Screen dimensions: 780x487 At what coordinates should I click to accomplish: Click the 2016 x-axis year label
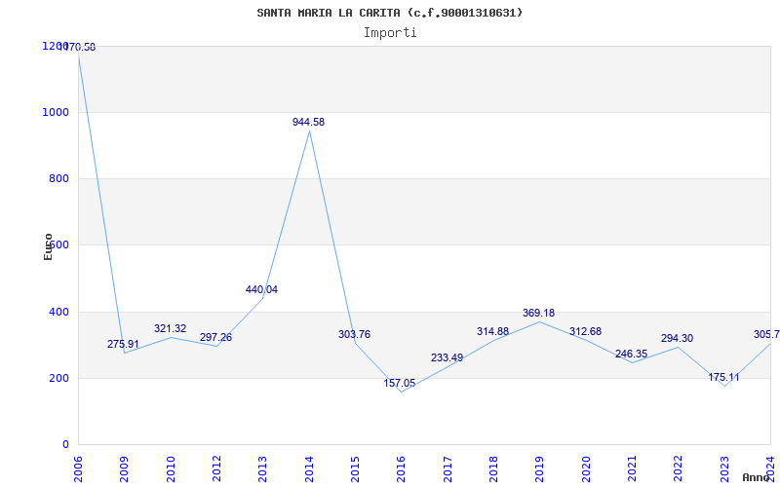[x=401, y=469]
